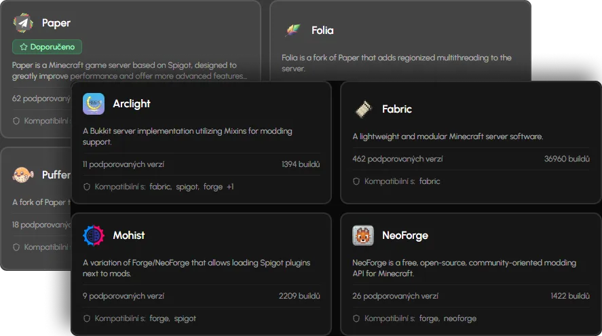Click the Pufferfish logo icon
The height and width of the screenshot is (336, 602).
coord(24,175)
